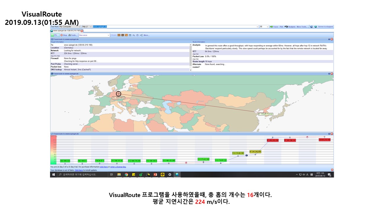Click help icon of graph panel
The height and width of the screenshot is (213, 379).
329,134
